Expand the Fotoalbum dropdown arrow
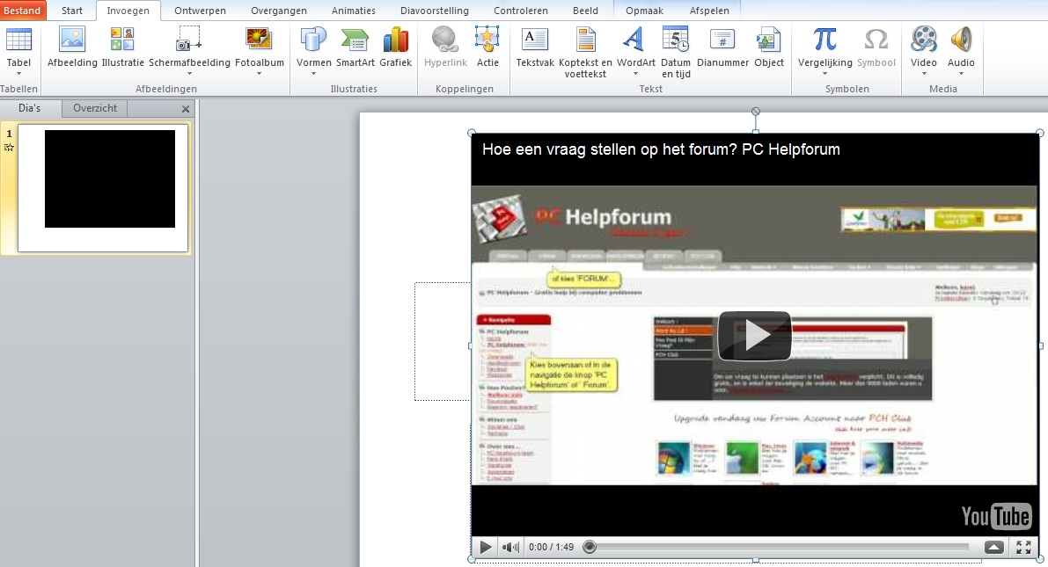Viewport: 1048px width, 567px height. click(x=260, y=74)
